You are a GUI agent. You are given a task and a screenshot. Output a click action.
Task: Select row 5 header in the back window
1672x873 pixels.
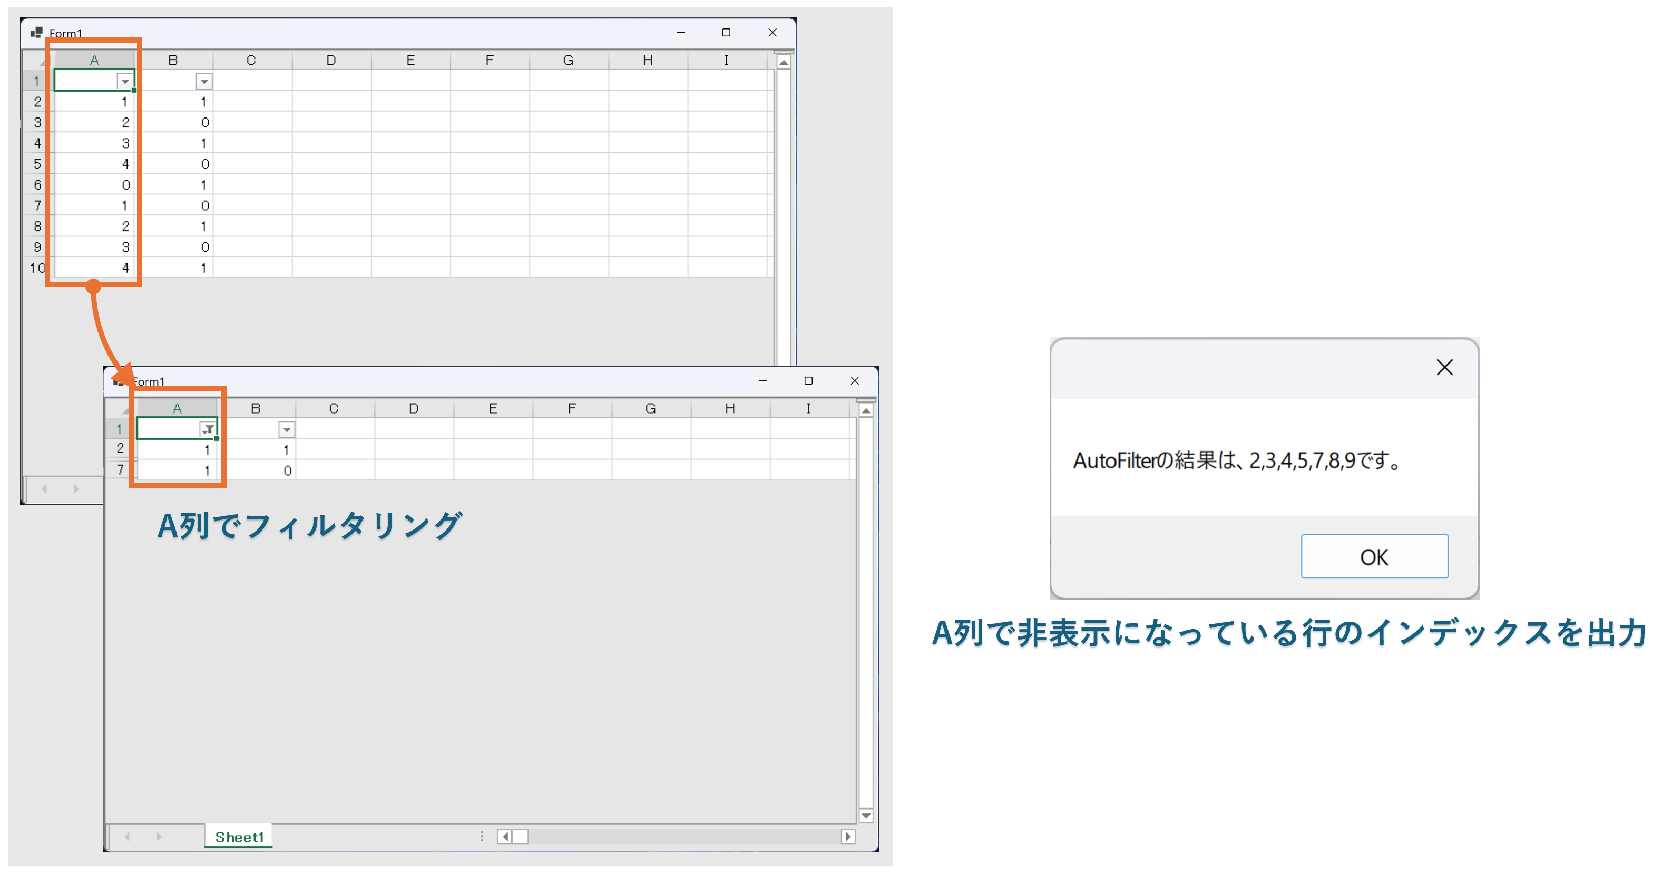pyautogui.click(x=37, y=164)
